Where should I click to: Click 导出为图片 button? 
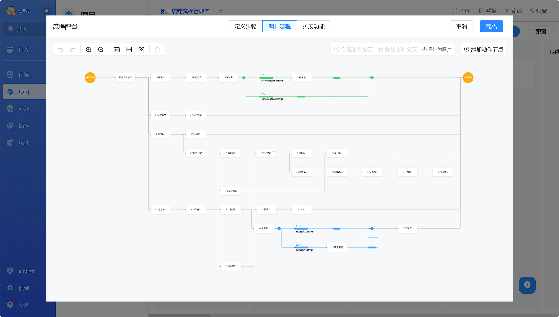[437, 49]
